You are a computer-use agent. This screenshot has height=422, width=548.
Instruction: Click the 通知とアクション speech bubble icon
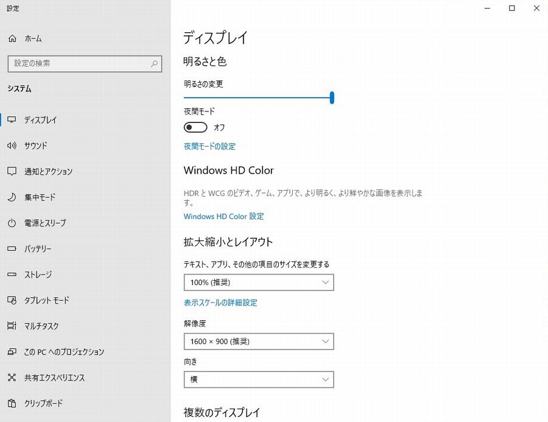click(x=12, y=171)
